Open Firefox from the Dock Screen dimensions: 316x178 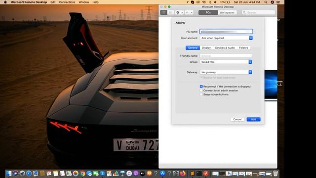coord(183,174)
